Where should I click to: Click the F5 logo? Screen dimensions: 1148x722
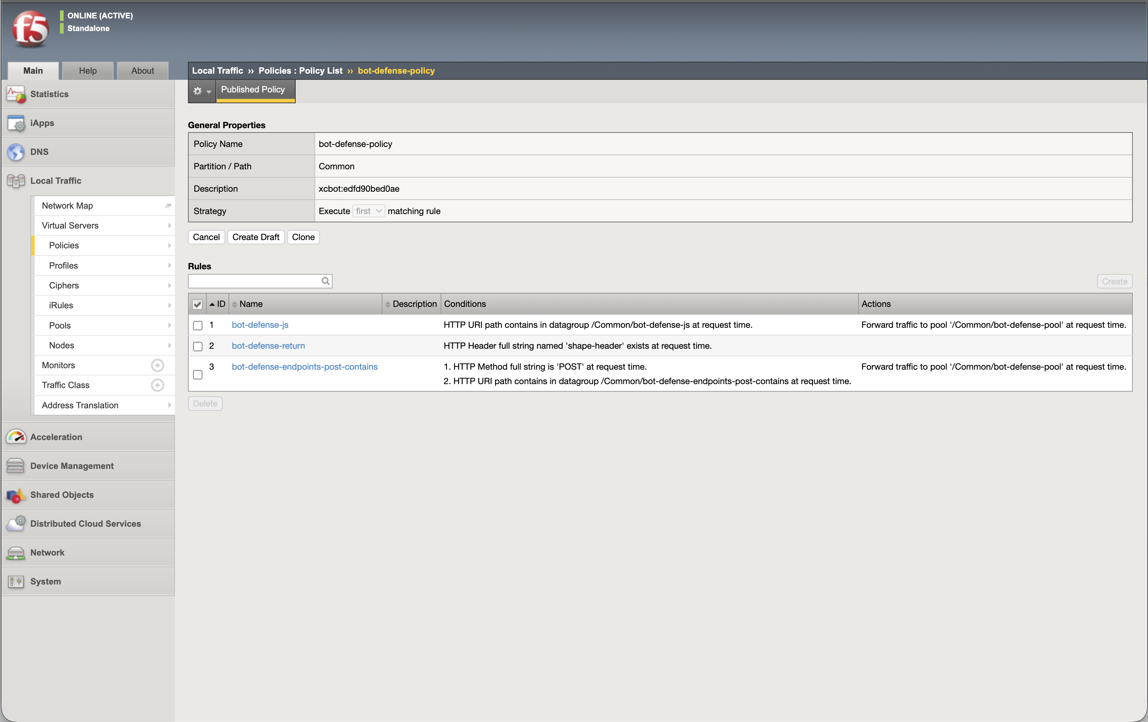[x=30, y=29]
